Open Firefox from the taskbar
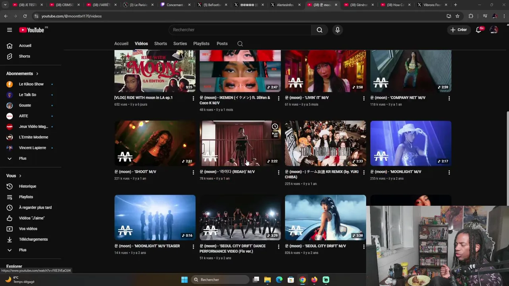509x286 pixels. pyautogui.click(x=314, y=280)
